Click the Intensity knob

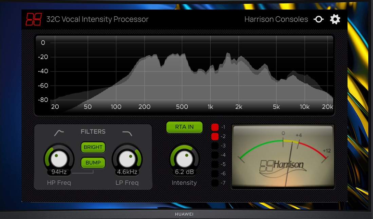click(x=184, y=159)
